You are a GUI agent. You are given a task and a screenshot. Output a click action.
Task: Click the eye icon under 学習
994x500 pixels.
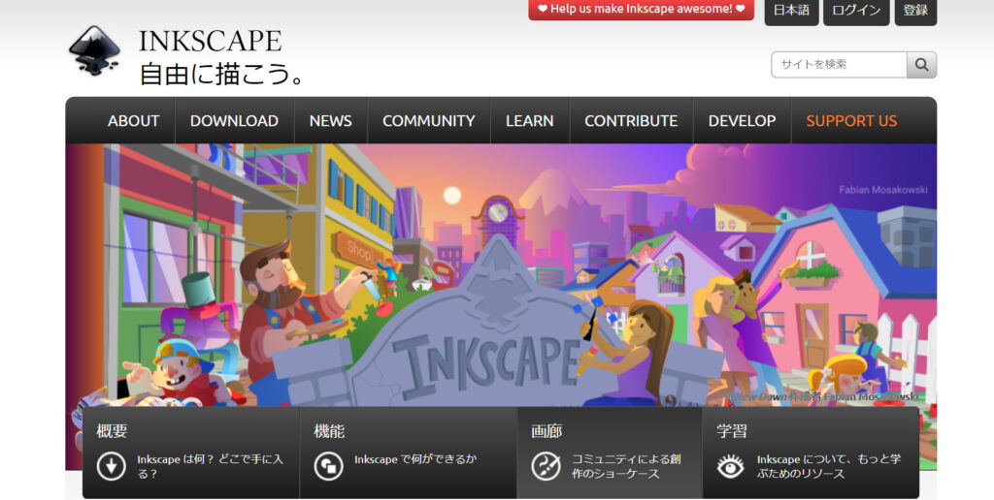(730, 466)
